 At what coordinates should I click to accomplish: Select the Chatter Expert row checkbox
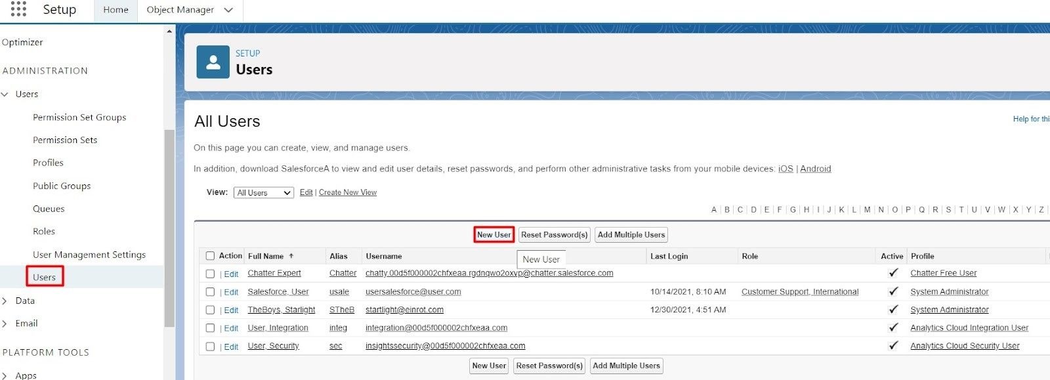tap(210, 274)
